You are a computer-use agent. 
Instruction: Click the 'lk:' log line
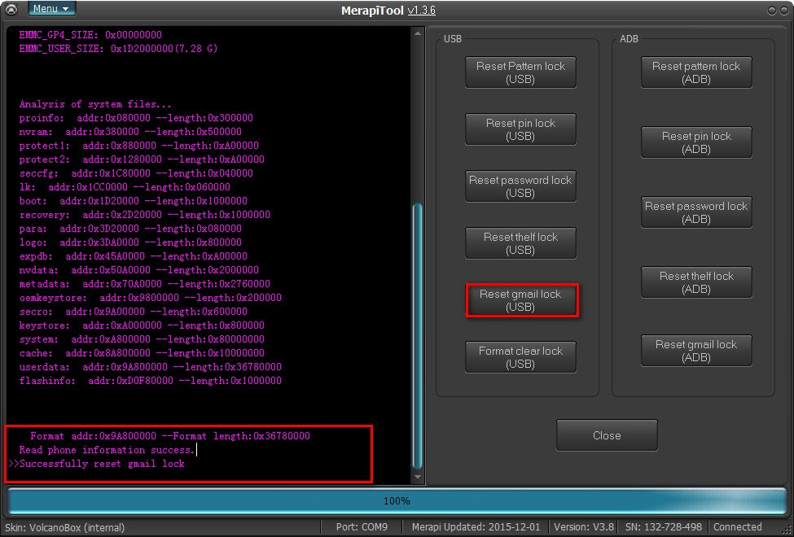(125, 187)
